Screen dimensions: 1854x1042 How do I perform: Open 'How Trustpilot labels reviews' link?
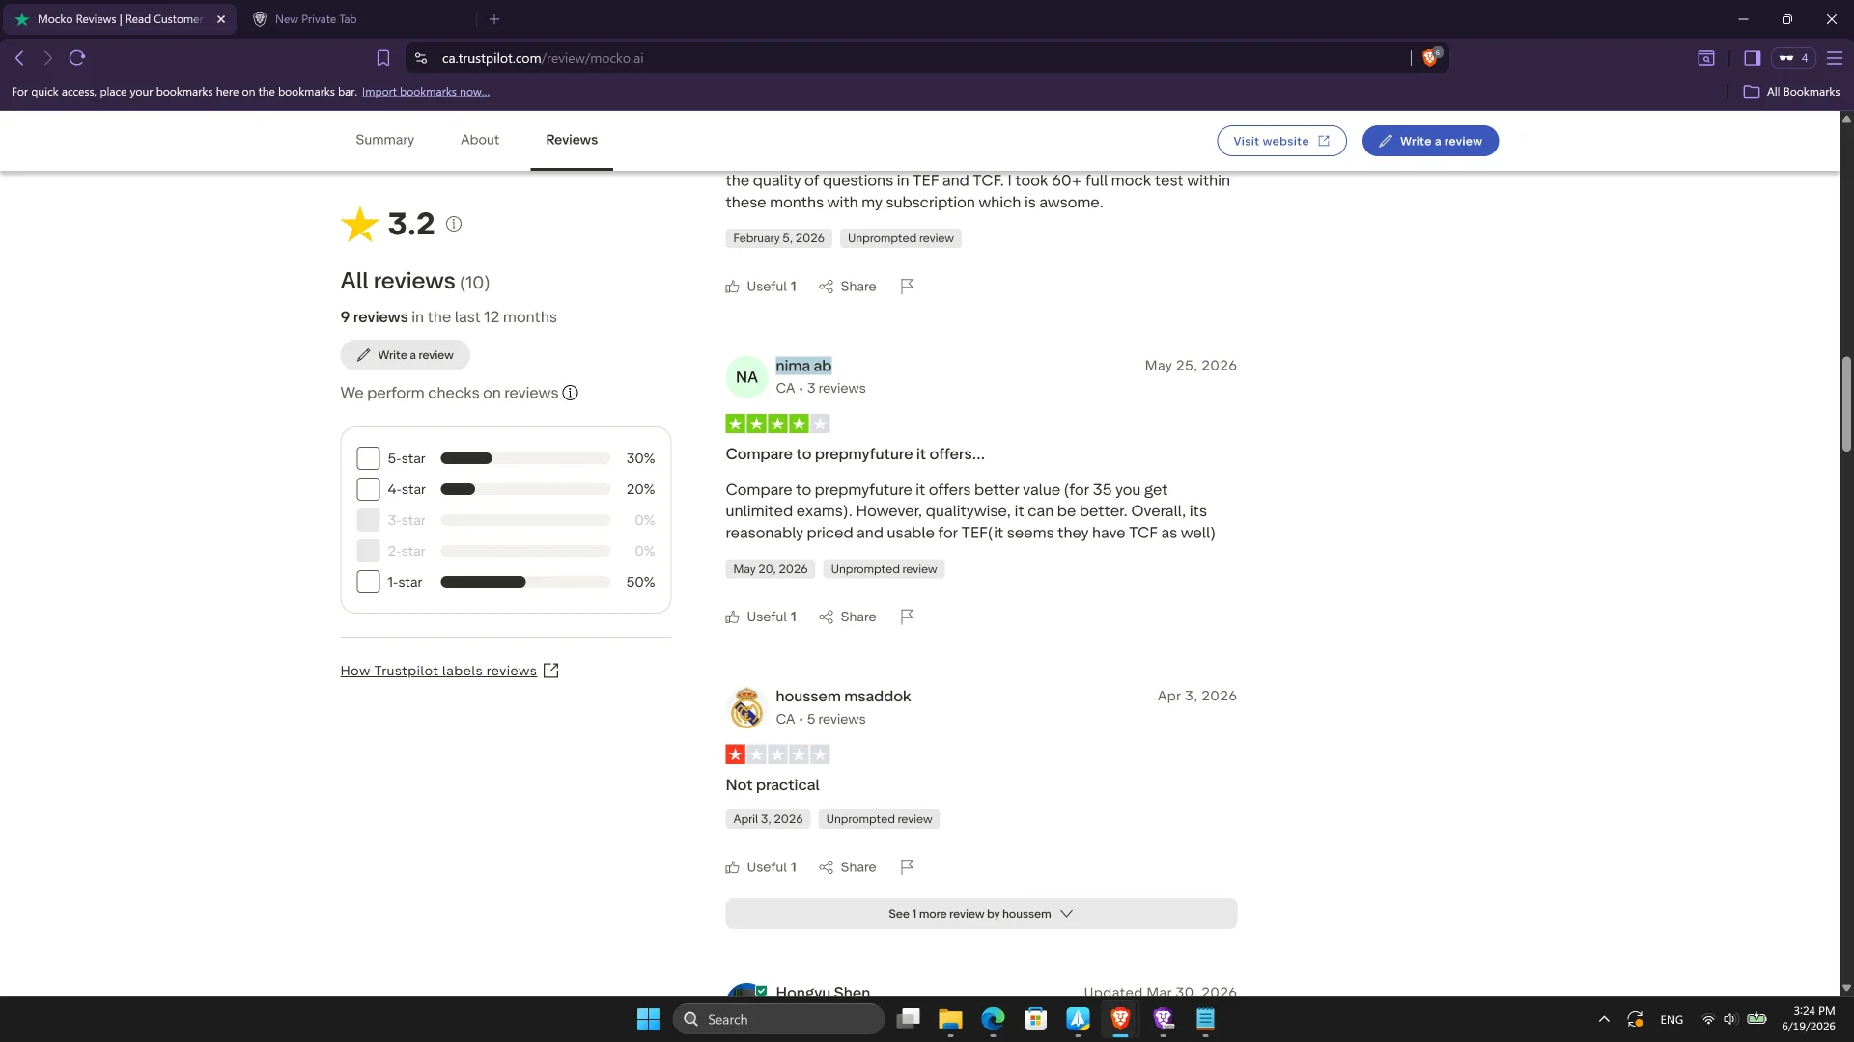pyautogui.click(x=449, y=671)
